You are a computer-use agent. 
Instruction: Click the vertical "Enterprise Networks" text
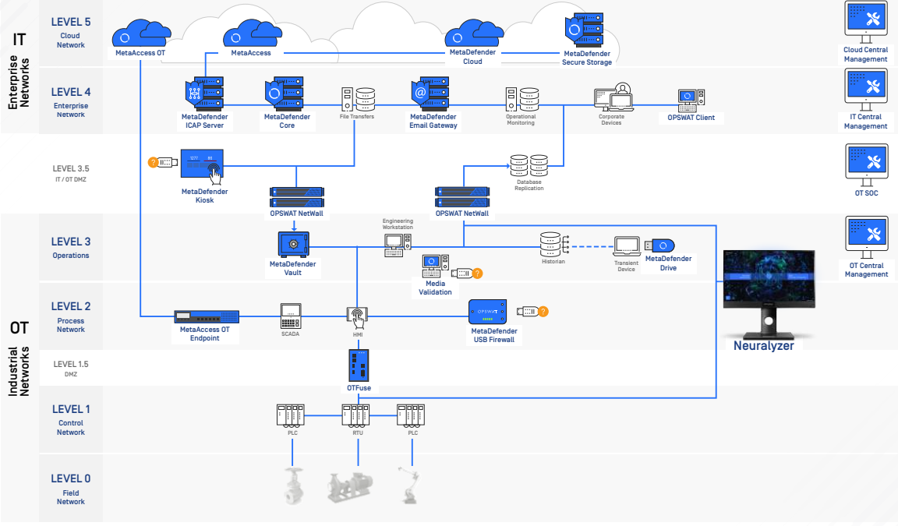[19, 83]
